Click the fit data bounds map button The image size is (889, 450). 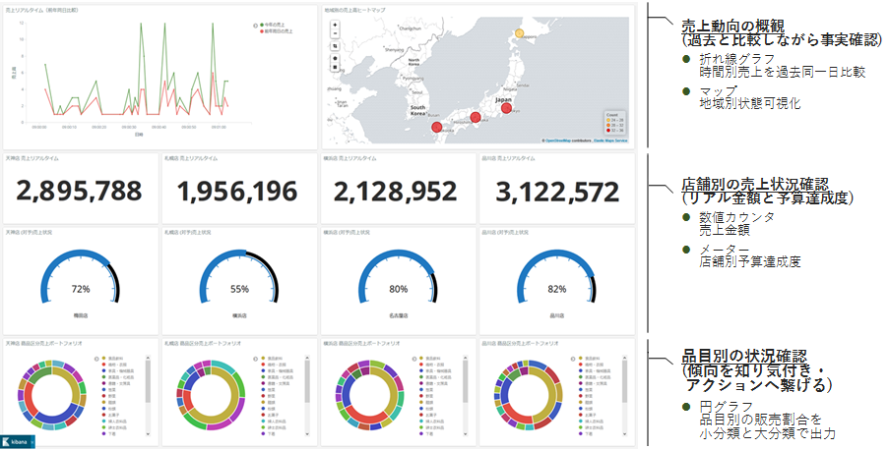pyautogui.click(x=335, y=45)
